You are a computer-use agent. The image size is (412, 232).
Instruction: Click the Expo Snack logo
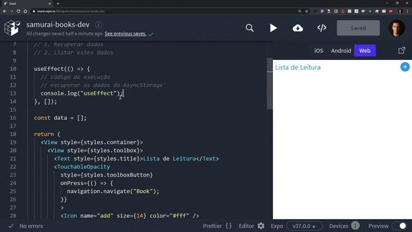[12, 28]
